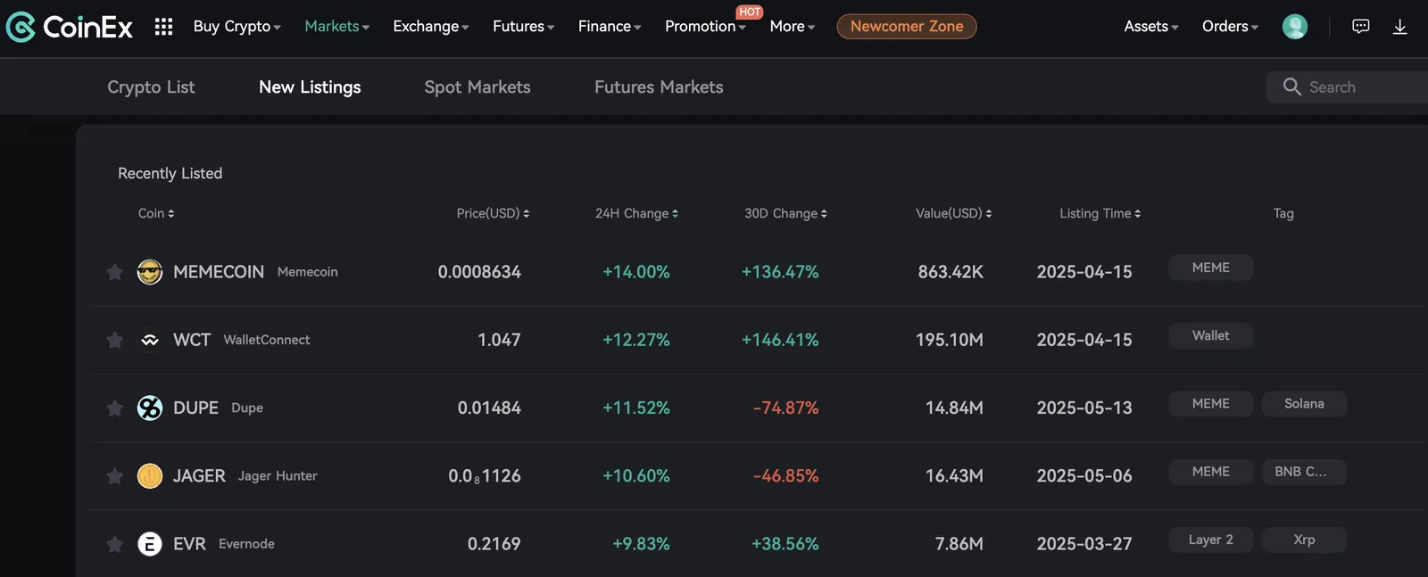
Task: Click the MEMECOIN coin logo
Action: click(150, 272)
